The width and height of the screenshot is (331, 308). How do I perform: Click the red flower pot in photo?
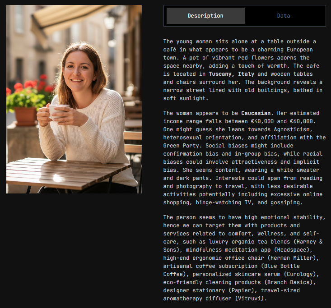[x=25, y=116]
